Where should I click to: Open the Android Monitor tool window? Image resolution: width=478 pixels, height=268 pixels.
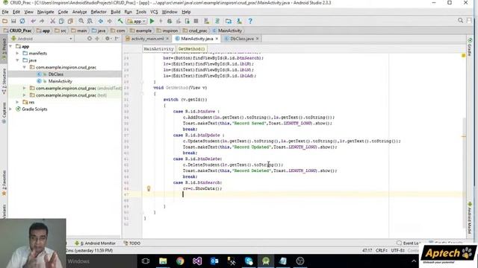coord(96,243)
